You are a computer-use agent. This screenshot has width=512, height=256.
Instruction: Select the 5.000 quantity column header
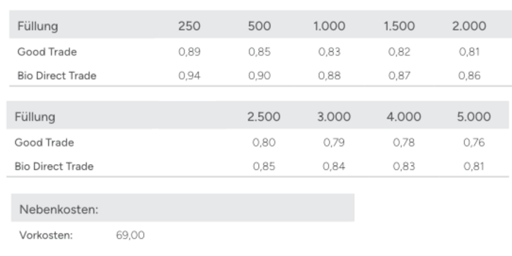pyautogui.click(x=474, y=116)
